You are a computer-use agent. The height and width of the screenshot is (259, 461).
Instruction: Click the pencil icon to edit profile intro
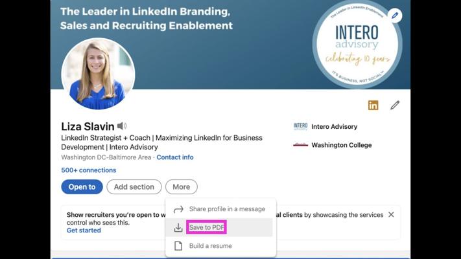coord(395,105)
